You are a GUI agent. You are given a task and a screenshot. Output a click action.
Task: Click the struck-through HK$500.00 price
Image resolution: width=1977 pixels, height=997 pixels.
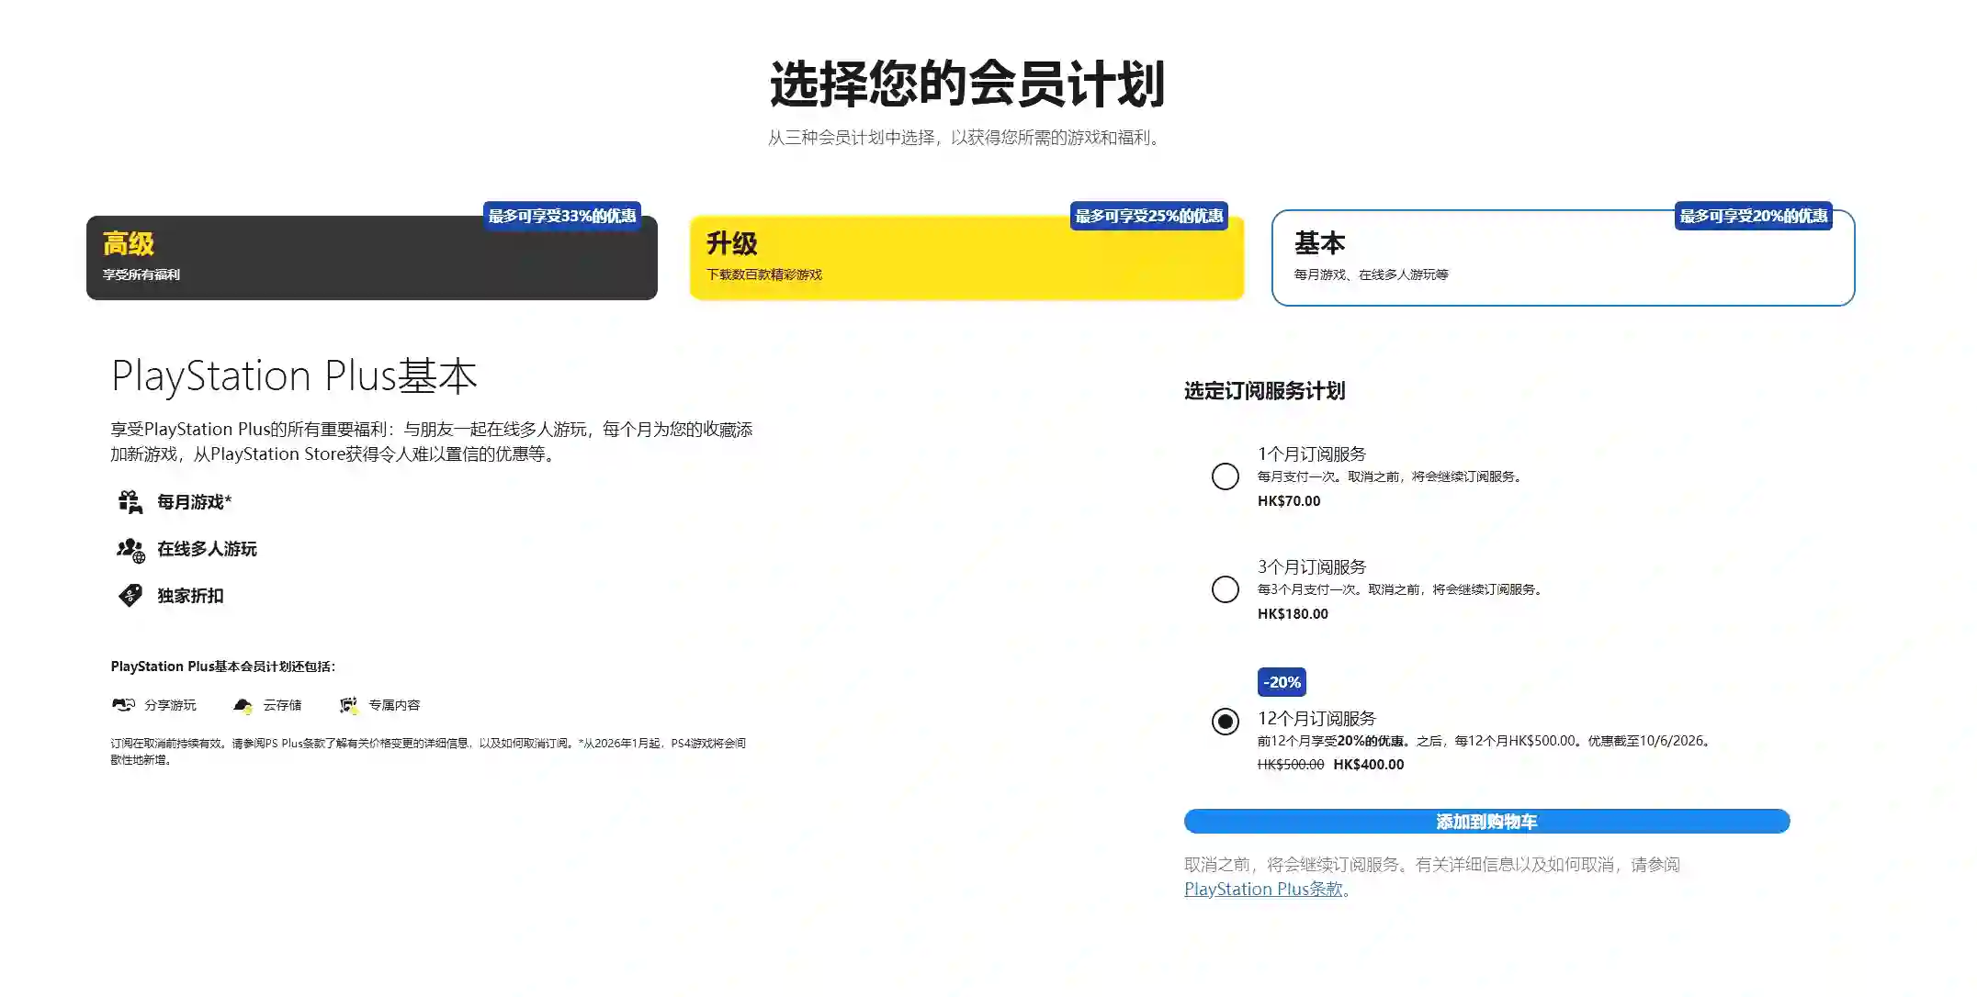[x=1291, y=765]
